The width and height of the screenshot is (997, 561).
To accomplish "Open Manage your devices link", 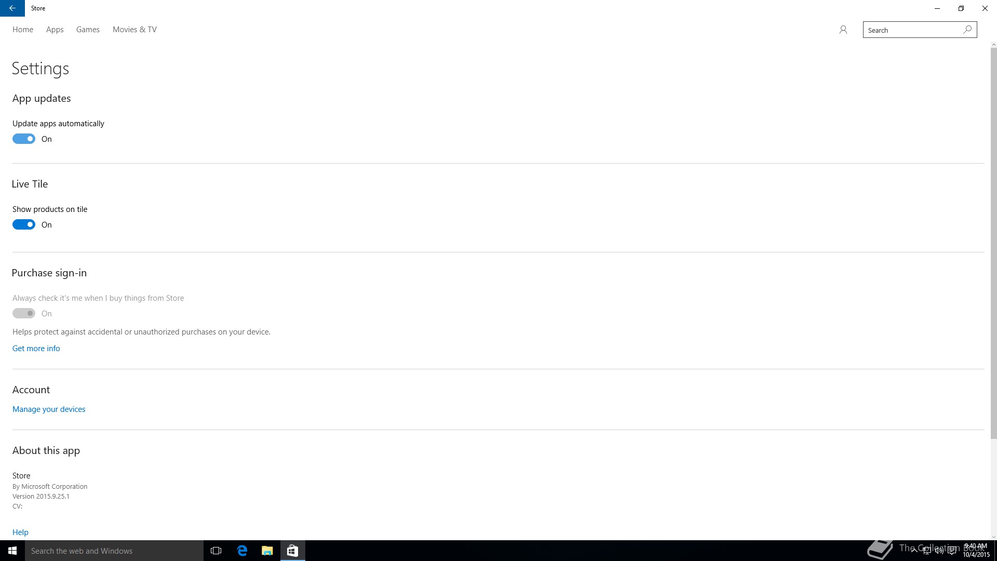I will (49, 409).
